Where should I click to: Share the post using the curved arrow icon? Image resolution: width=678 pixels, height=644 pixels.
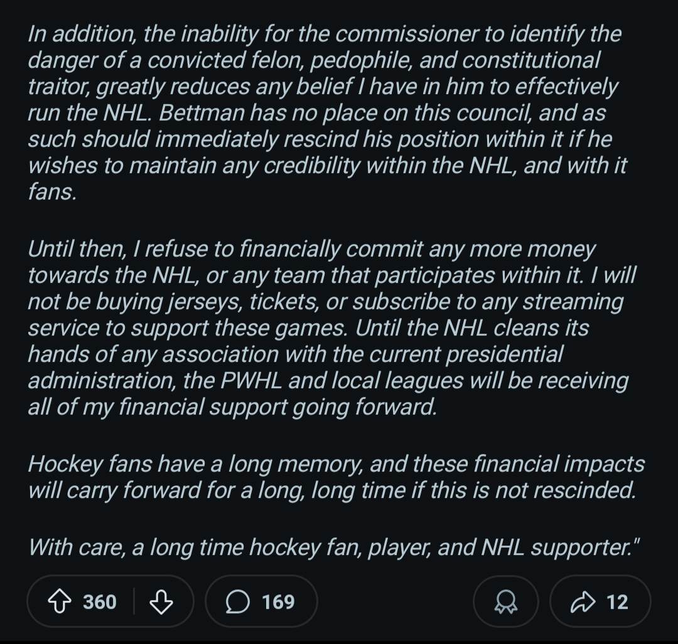point(583,601)
